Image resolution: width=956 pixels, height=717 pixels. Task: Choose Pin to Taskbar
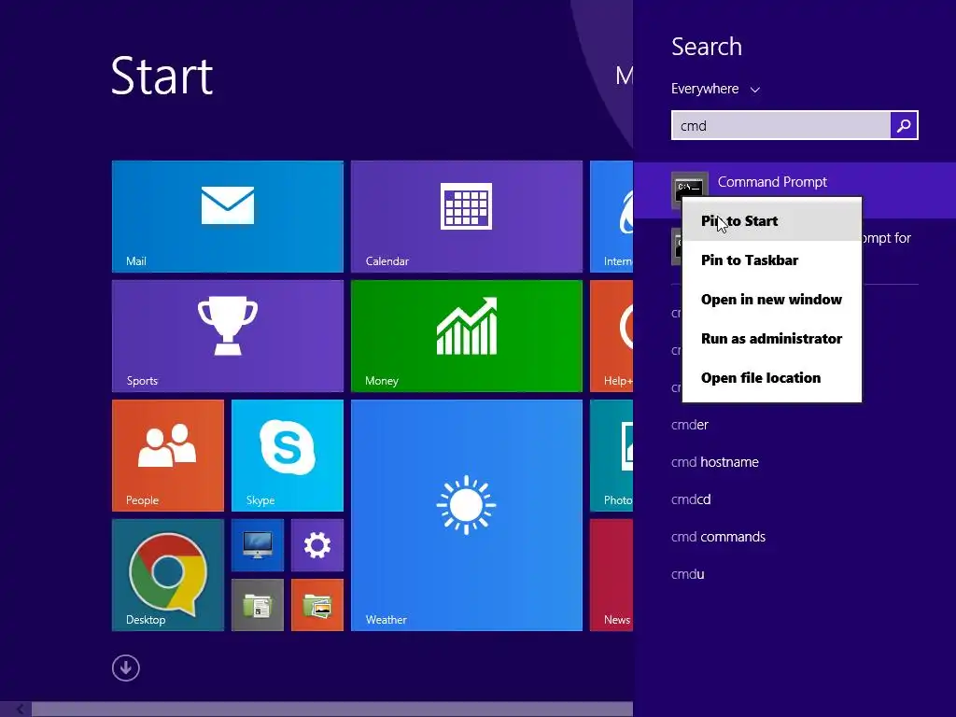pos(772,260)
